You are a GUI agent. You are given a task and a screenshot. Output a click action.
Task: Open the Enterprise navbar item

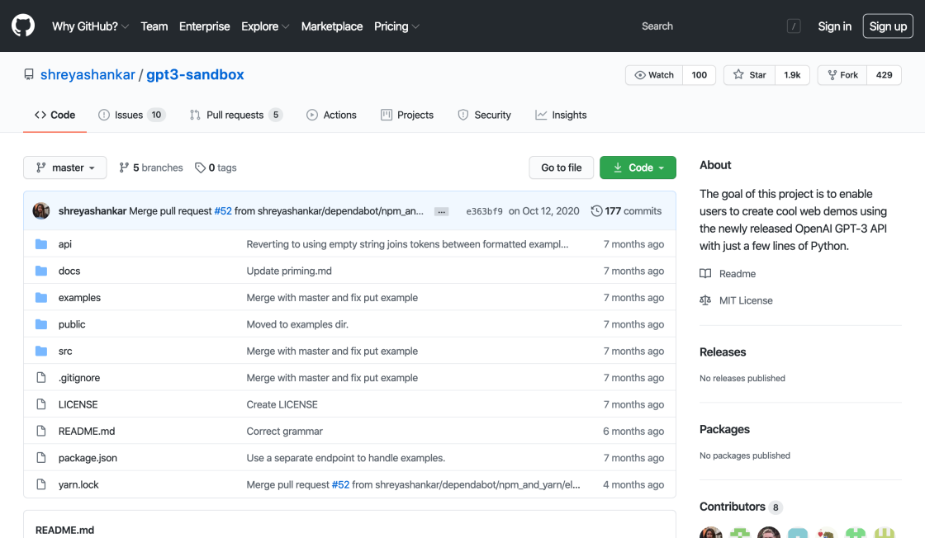click(x=204, y=26)
